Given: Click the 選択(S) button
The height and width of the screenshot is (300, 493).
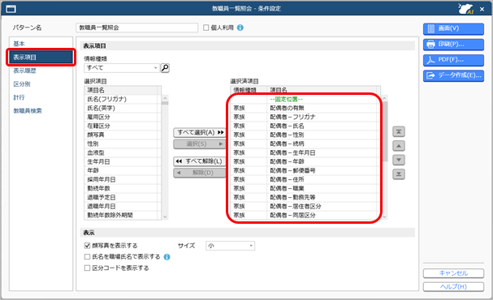Looking at the screenshot, I should 200,144.
